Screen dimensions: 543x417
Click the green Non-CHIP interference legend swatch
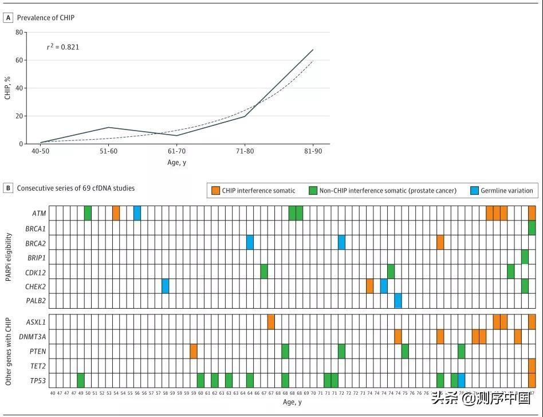pyautogui.click(x=313, y=191)
